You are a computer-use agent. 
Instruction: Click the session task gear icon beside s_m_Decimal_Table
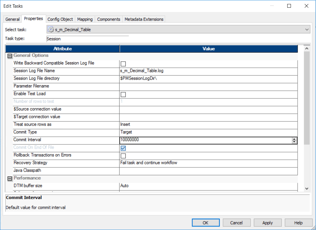click(50, 29)
